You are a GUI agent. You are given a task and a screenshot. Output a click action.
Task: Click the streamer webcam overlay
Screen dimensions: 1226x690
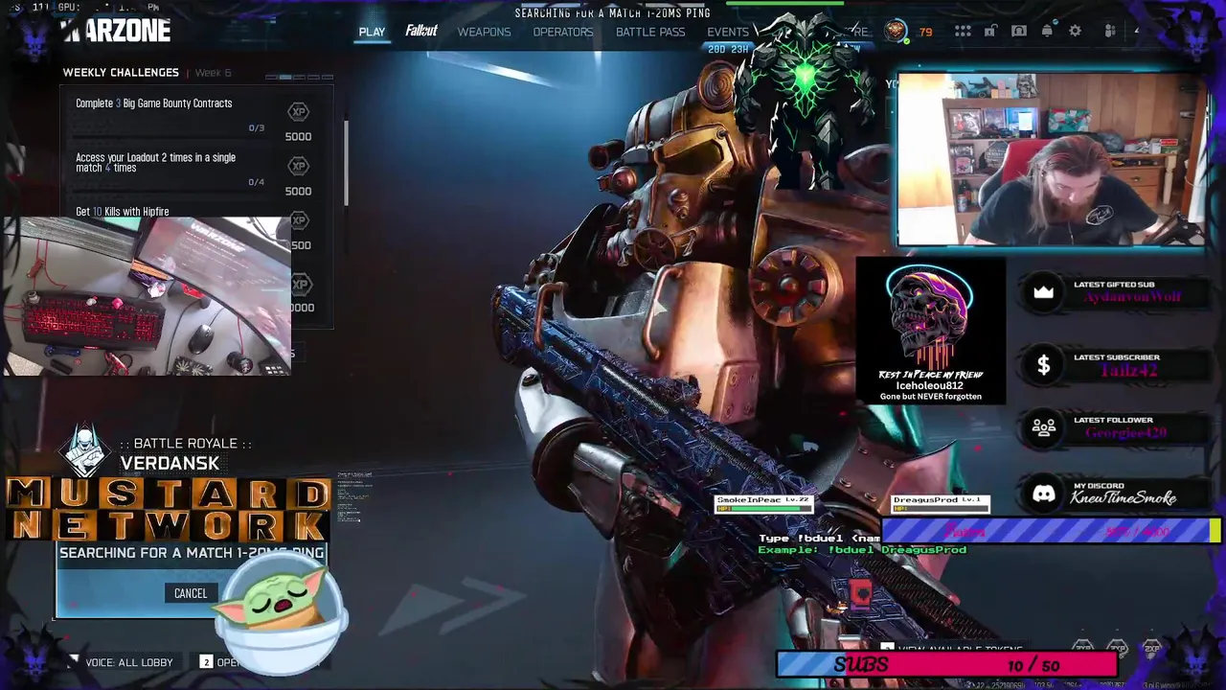click(1052, 159)
